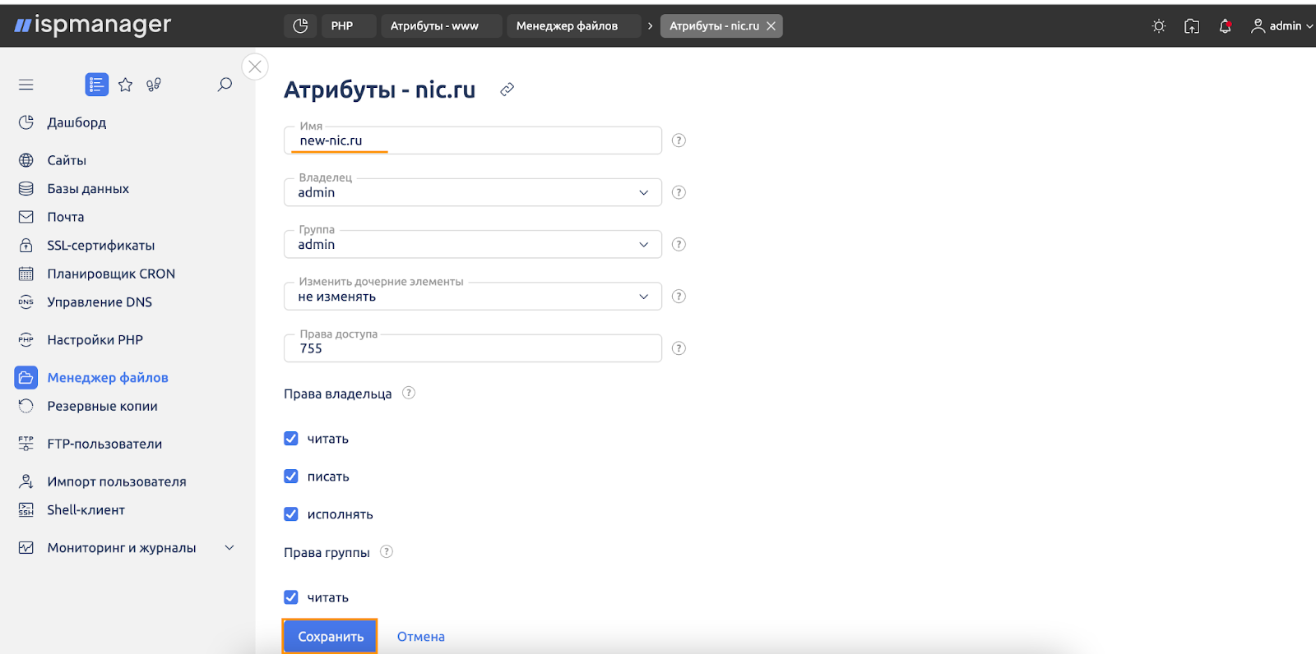The width and height of the screenshot is (1316, 654).
Task: Open Импорт пользователя
Action: 117,481
